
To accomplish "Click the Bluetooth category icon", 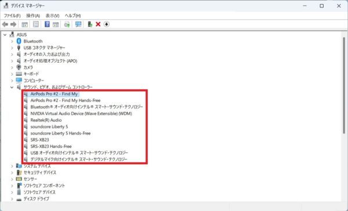I will tap(19, 41).
